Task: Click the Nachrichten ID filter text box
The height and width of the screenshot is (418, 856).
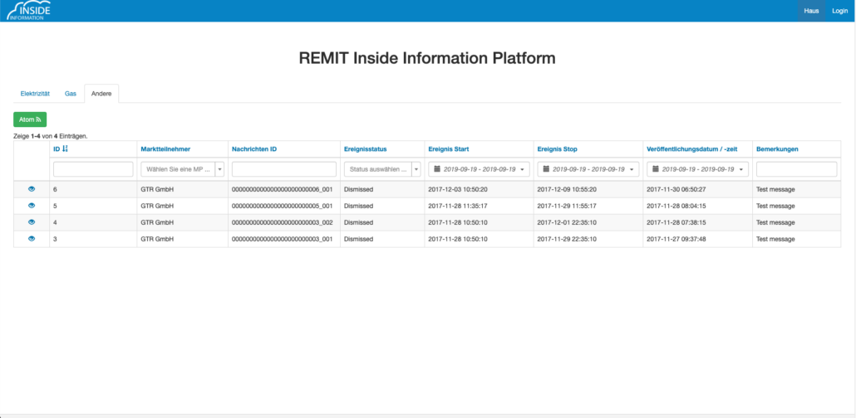Action: coord(283,169)
